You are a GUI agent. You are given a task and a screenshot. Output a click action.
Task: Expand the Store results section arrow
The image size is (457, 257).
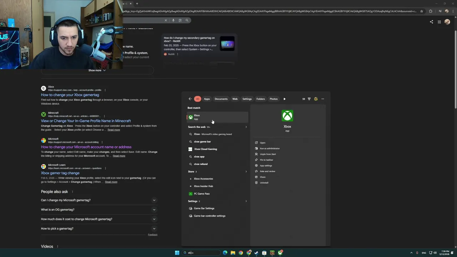tap(246, 172)
